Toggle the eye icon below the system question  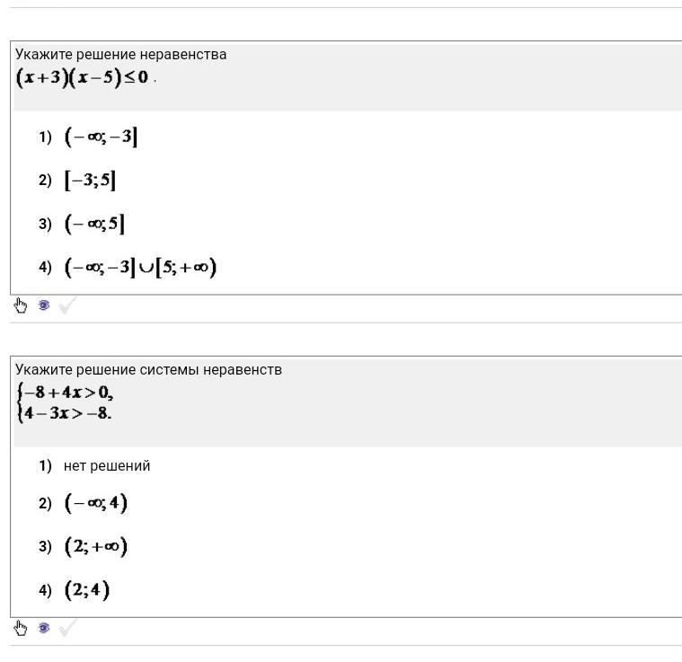pos(43,628)
